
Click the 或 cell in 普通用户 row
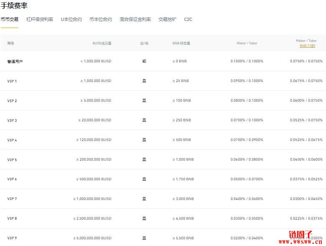click(144, 61)
